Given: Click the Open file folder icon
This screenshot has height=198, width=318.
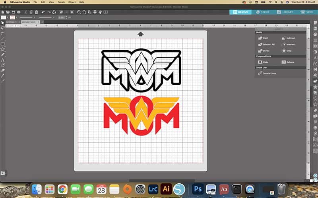Looking at the screenshot, I should pyautogui.click(x=8, y=12).
